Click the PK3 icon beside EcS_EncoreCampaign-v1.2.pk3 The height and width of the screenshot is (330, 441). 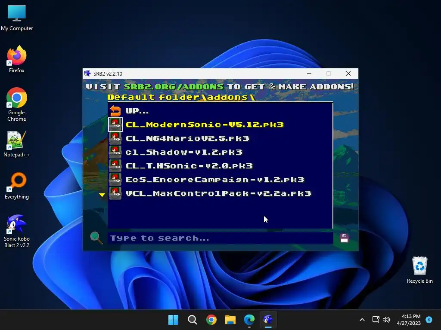(x=115, y=180)
